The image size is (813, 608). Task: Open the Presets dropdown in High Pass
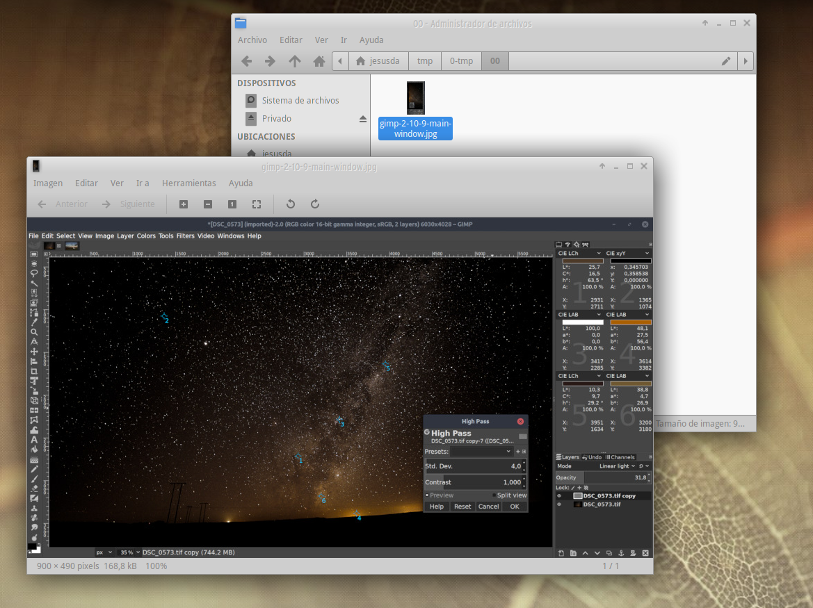click(x=481, y=452)
